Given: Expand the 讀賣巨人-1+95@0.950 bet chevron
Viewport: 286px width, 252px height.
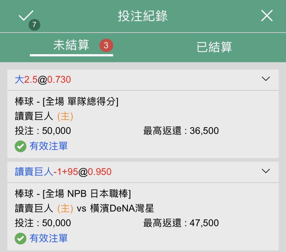Looking at the screenshot, I should 266,171.
